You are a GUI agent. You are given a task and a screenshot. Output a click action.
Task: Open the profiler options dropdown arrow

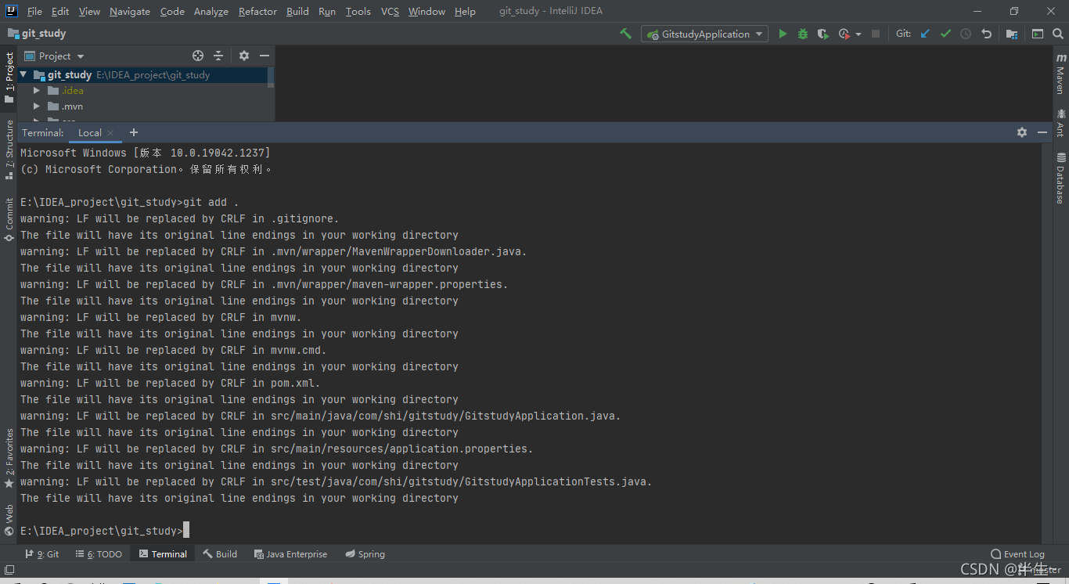(x=858, y=34)
